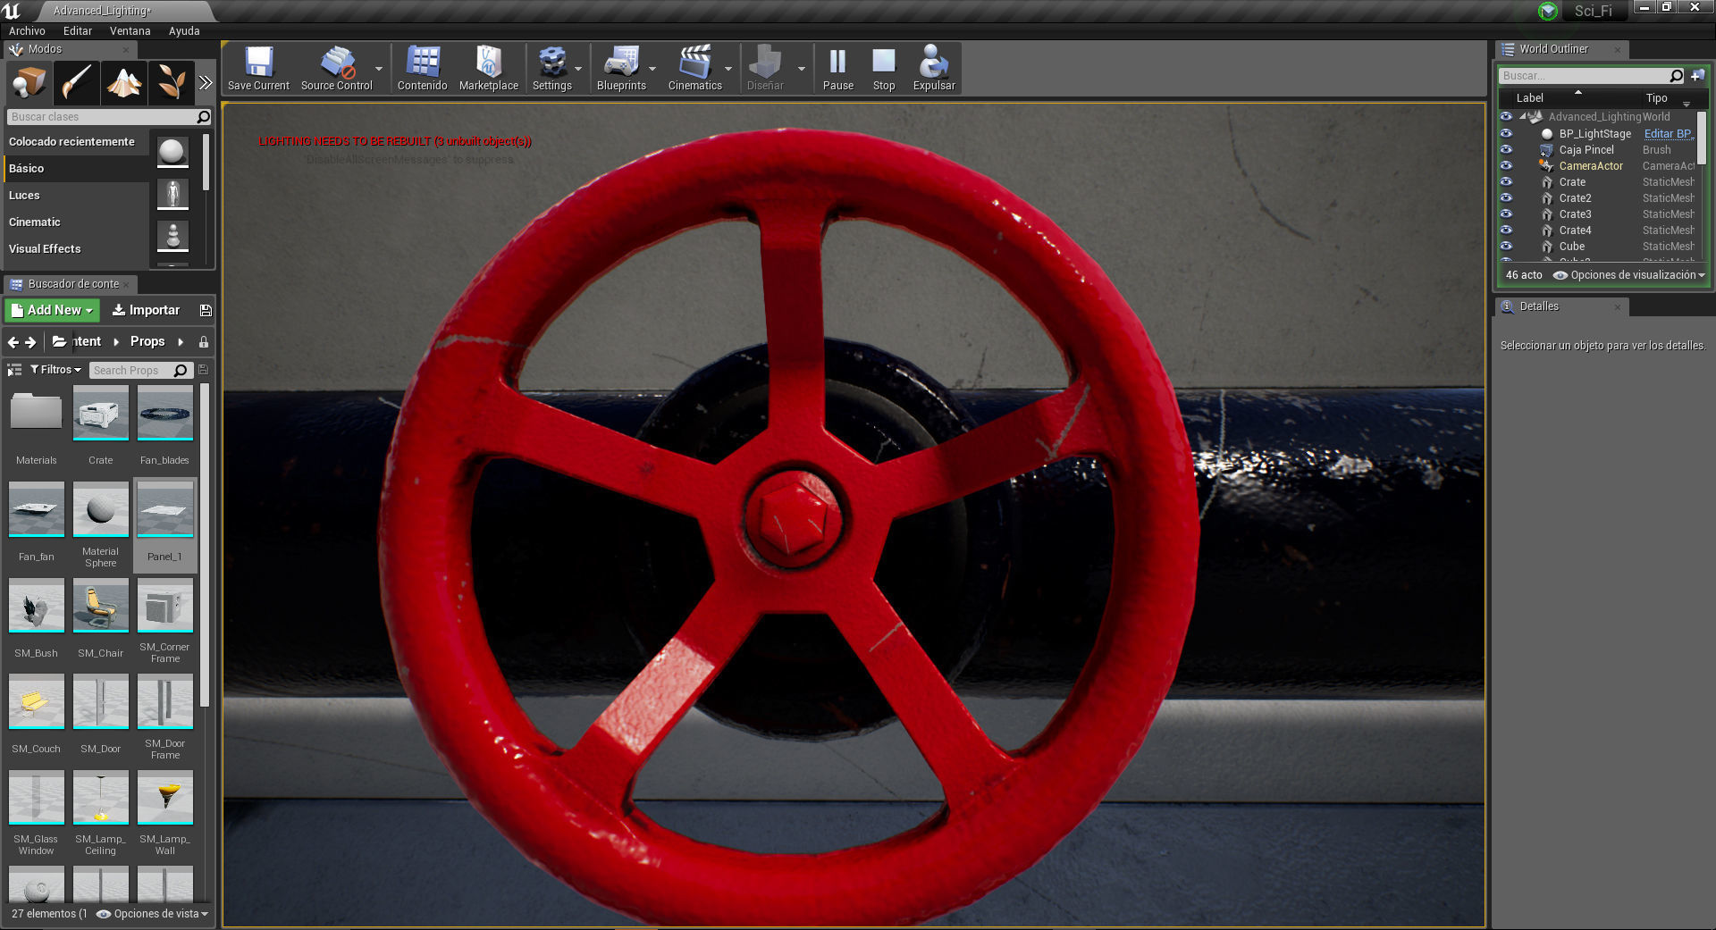Click the folder path picker icon
The width and height of the screenshot is (1716, 930).
click(x=59, y=341)
